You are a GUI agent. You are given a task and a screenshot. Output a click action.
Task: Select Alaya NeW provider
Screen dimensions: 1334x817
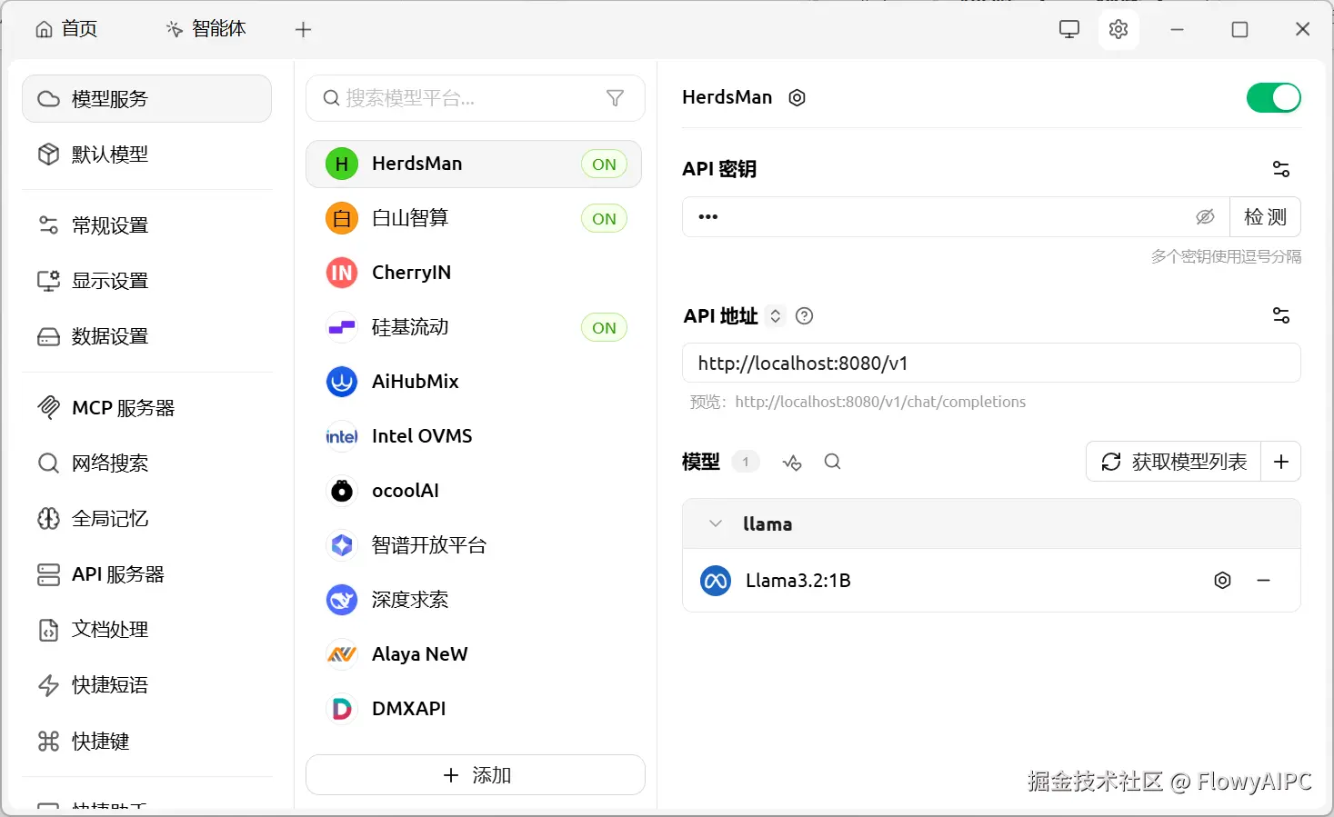tap(474, 654)
